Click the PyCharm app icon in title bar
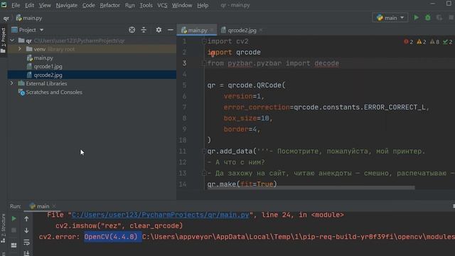Screen dimensions: 455x256 tap(4, 5)
